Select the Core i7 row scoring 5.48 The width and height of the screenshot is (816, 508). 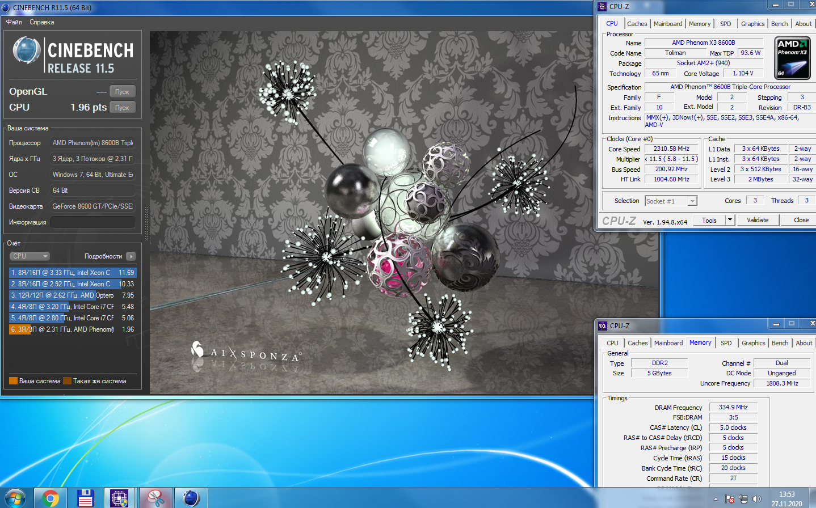[x=73, y=307]
